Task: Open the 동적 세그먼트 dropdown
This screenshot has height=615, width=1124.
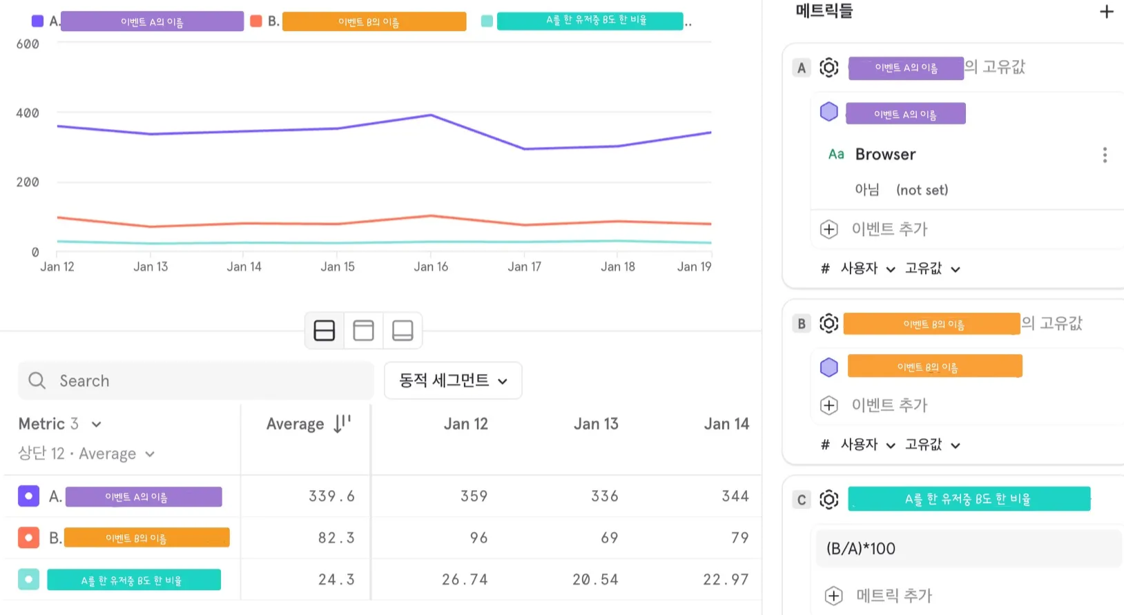Action: point(453,380)
